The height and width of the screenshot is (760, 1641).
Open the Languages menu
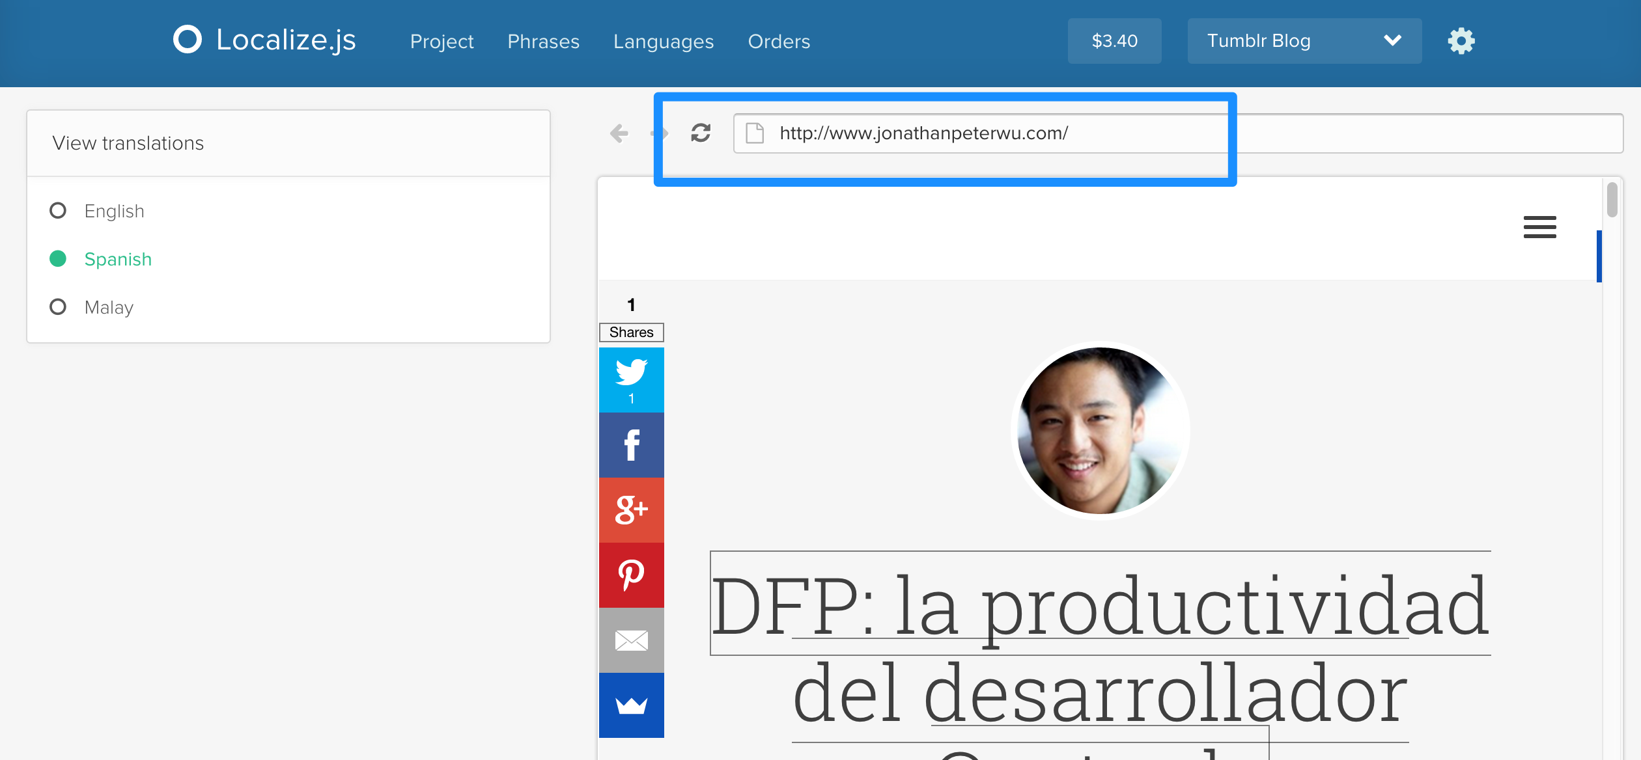pyautogui.click(x=664, y=42)
